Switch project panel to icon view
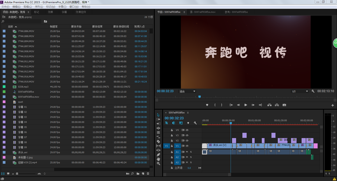Viewport: 337px width, 181px height. tap(8, 174)
